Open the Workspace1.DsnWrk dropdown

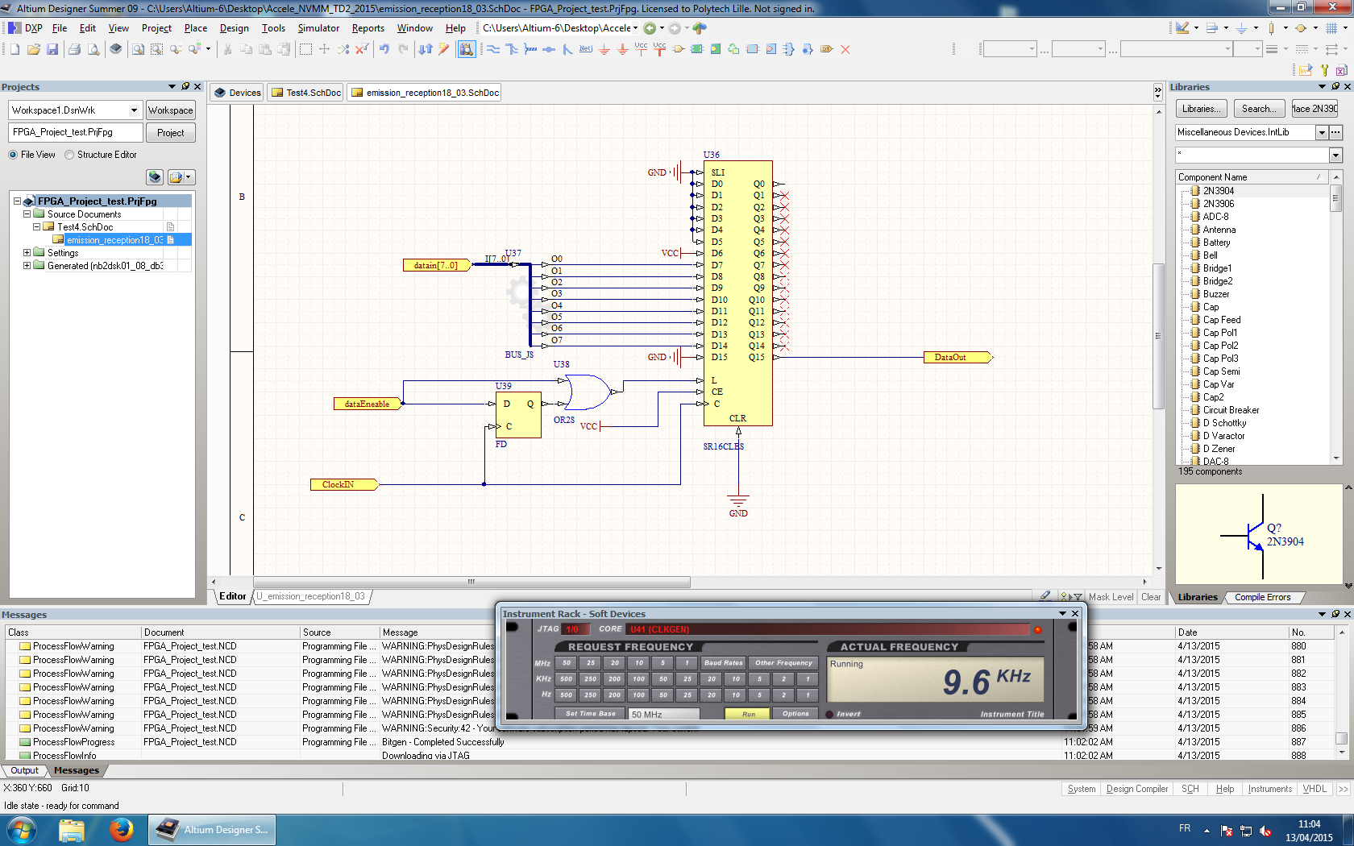[134, 110]
